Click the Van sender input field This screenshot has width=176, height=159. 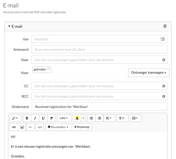point(99,39)
